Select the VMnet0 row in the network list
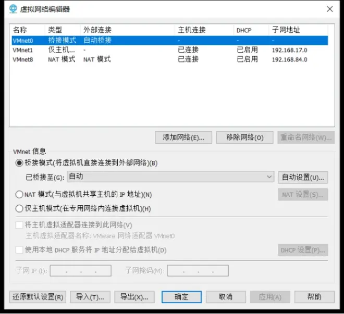The image size is (344, 314). point(170,41)
